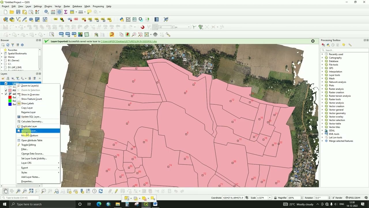Uncheck the LABEL layer visibility checkbox
Image resolution: width=369 pixels, height=208 pixels.
[x=6, y=83]
